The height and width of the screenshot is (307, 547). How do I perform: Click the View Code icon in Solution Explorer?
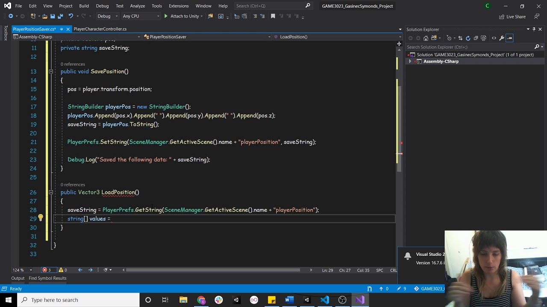[494, 38]
